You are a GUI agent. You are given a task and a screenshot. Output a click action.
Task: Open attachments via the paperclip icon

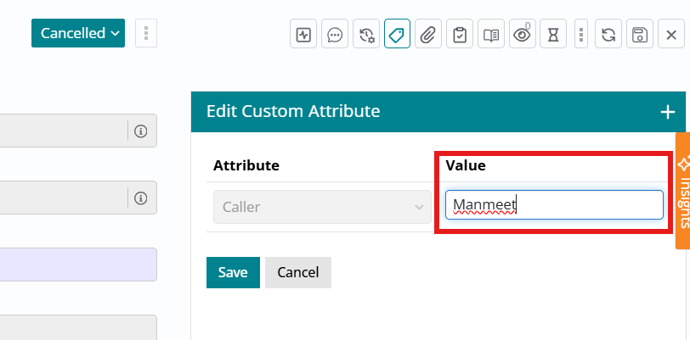click(428, 35)
